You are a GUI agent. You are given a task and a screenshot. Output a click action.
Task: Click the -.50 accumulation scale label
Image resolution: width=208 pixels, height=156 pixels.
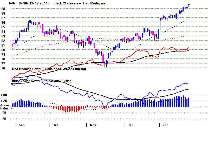click(x=4, y=119)
